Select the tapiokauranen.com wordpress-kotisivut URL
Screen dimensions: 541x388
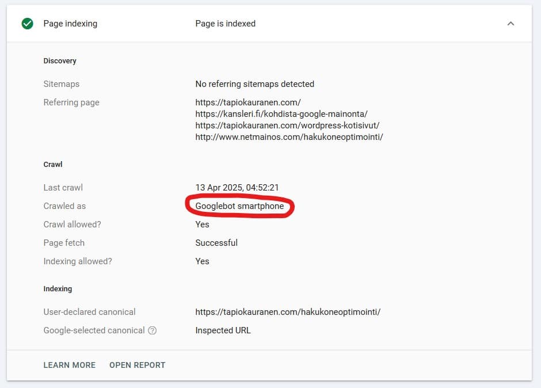tap(287, 125)
